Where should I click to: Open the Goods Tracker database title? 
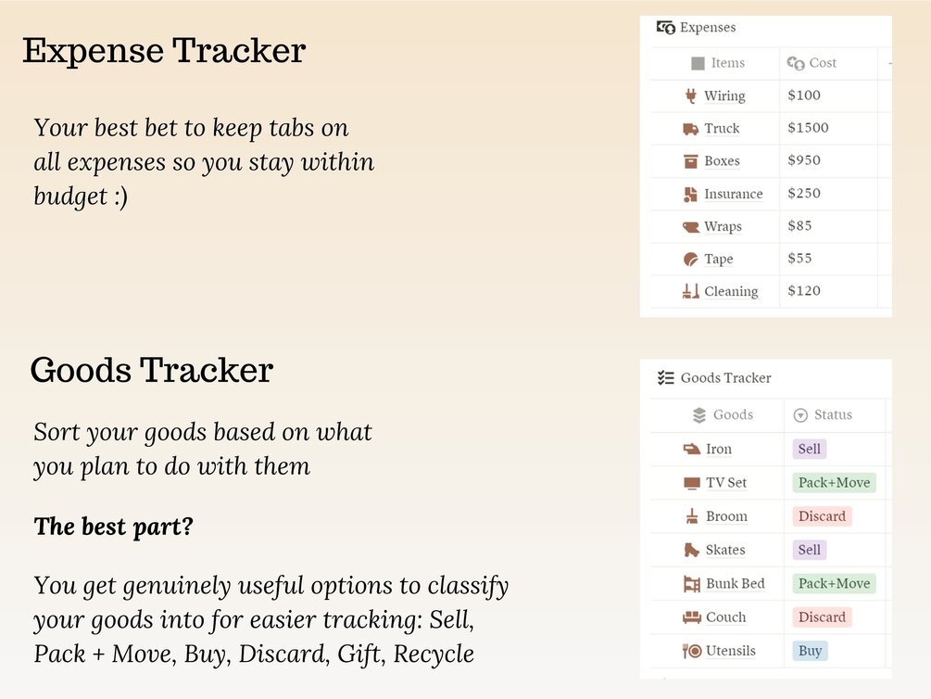(x=725, y=378)
